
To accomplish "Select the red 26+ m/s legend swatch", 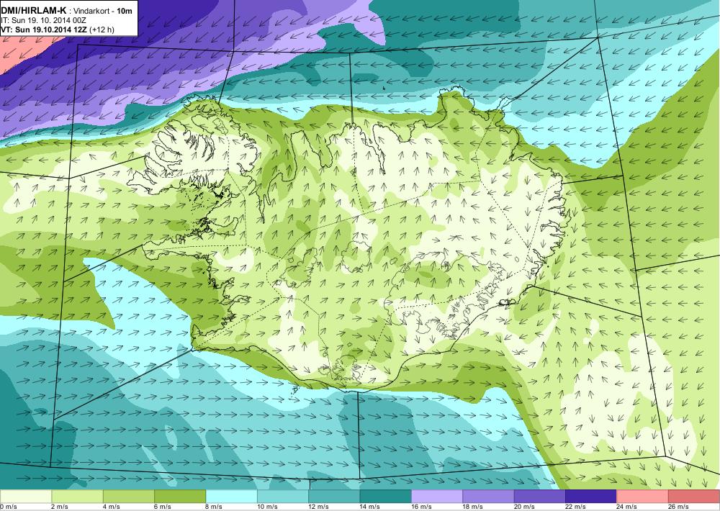I will coord(694,496).
